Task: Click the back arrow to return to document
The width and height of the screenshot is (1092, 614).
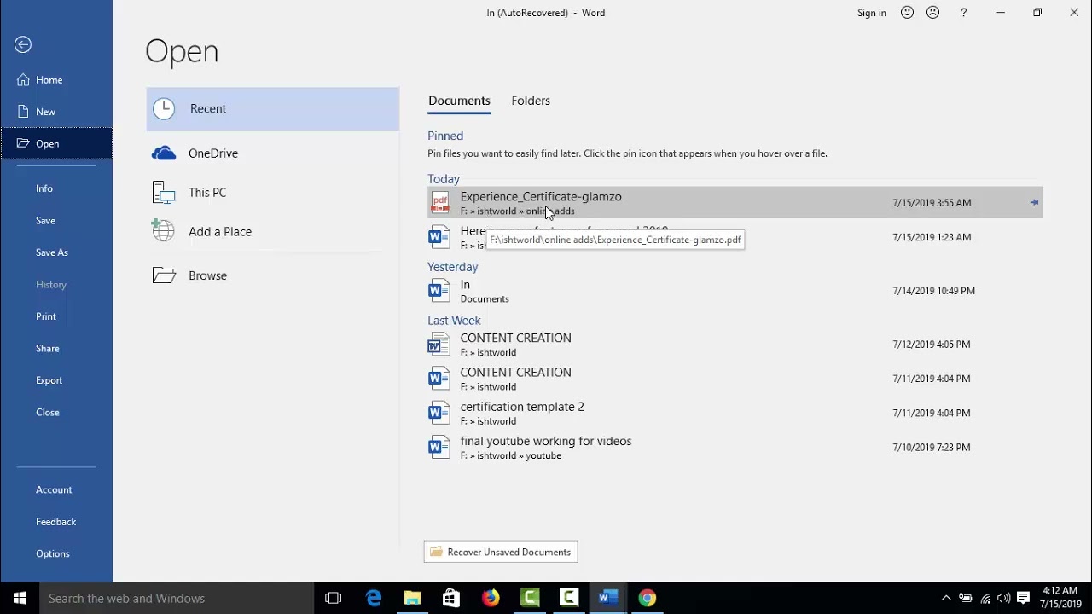Action: pyautogui.click(x=23, y=45)
